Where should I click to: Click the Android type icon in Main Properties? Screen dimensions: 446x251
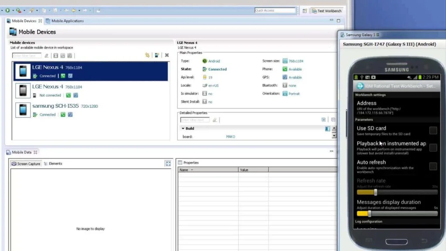[205, 61]
